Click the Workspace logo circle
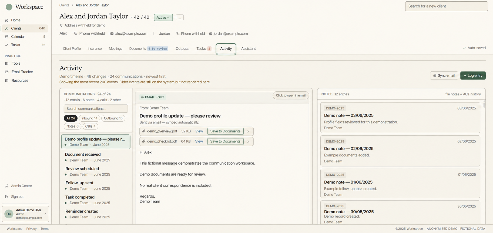Screen dimensions: 493x233 point(9,7)
